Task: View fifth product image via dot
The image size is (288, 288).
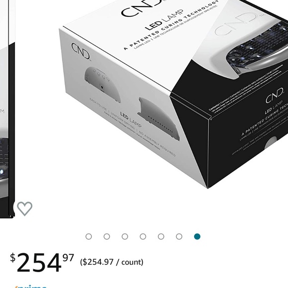Action: pos(161,236)
